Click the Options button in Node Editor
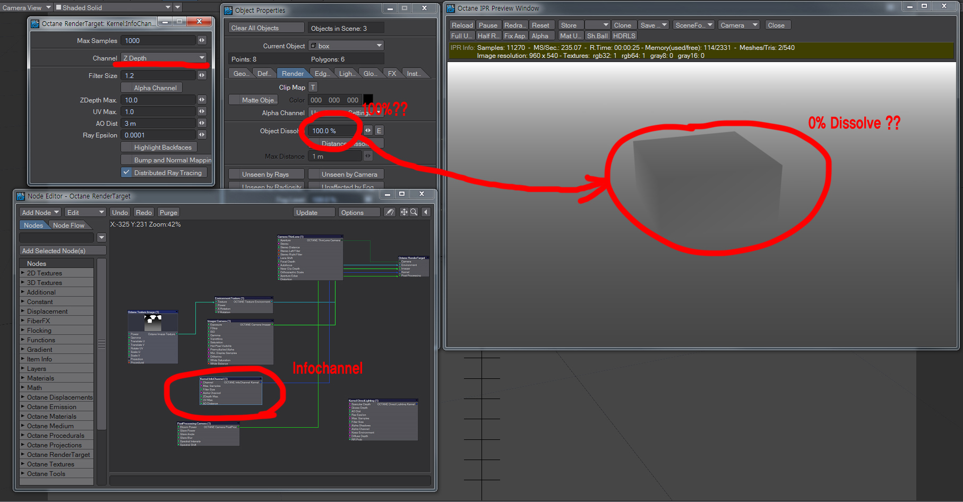Image resolution: width=963 pixels, height=502 pixels. tap(359, 212)
